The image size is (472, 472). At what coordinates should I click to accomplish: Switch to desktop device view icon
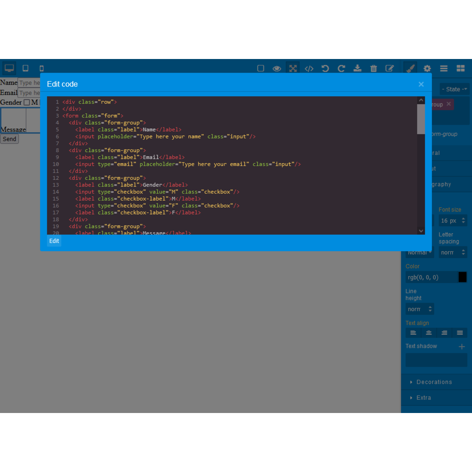tap(9, 68)
